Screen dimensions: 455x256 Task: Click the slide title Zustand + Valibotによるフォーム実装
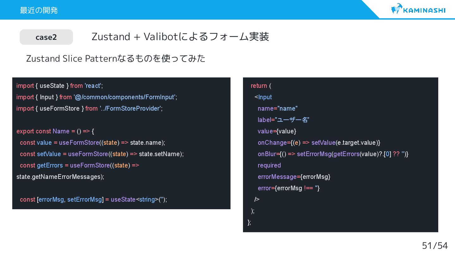click(180, 37)
